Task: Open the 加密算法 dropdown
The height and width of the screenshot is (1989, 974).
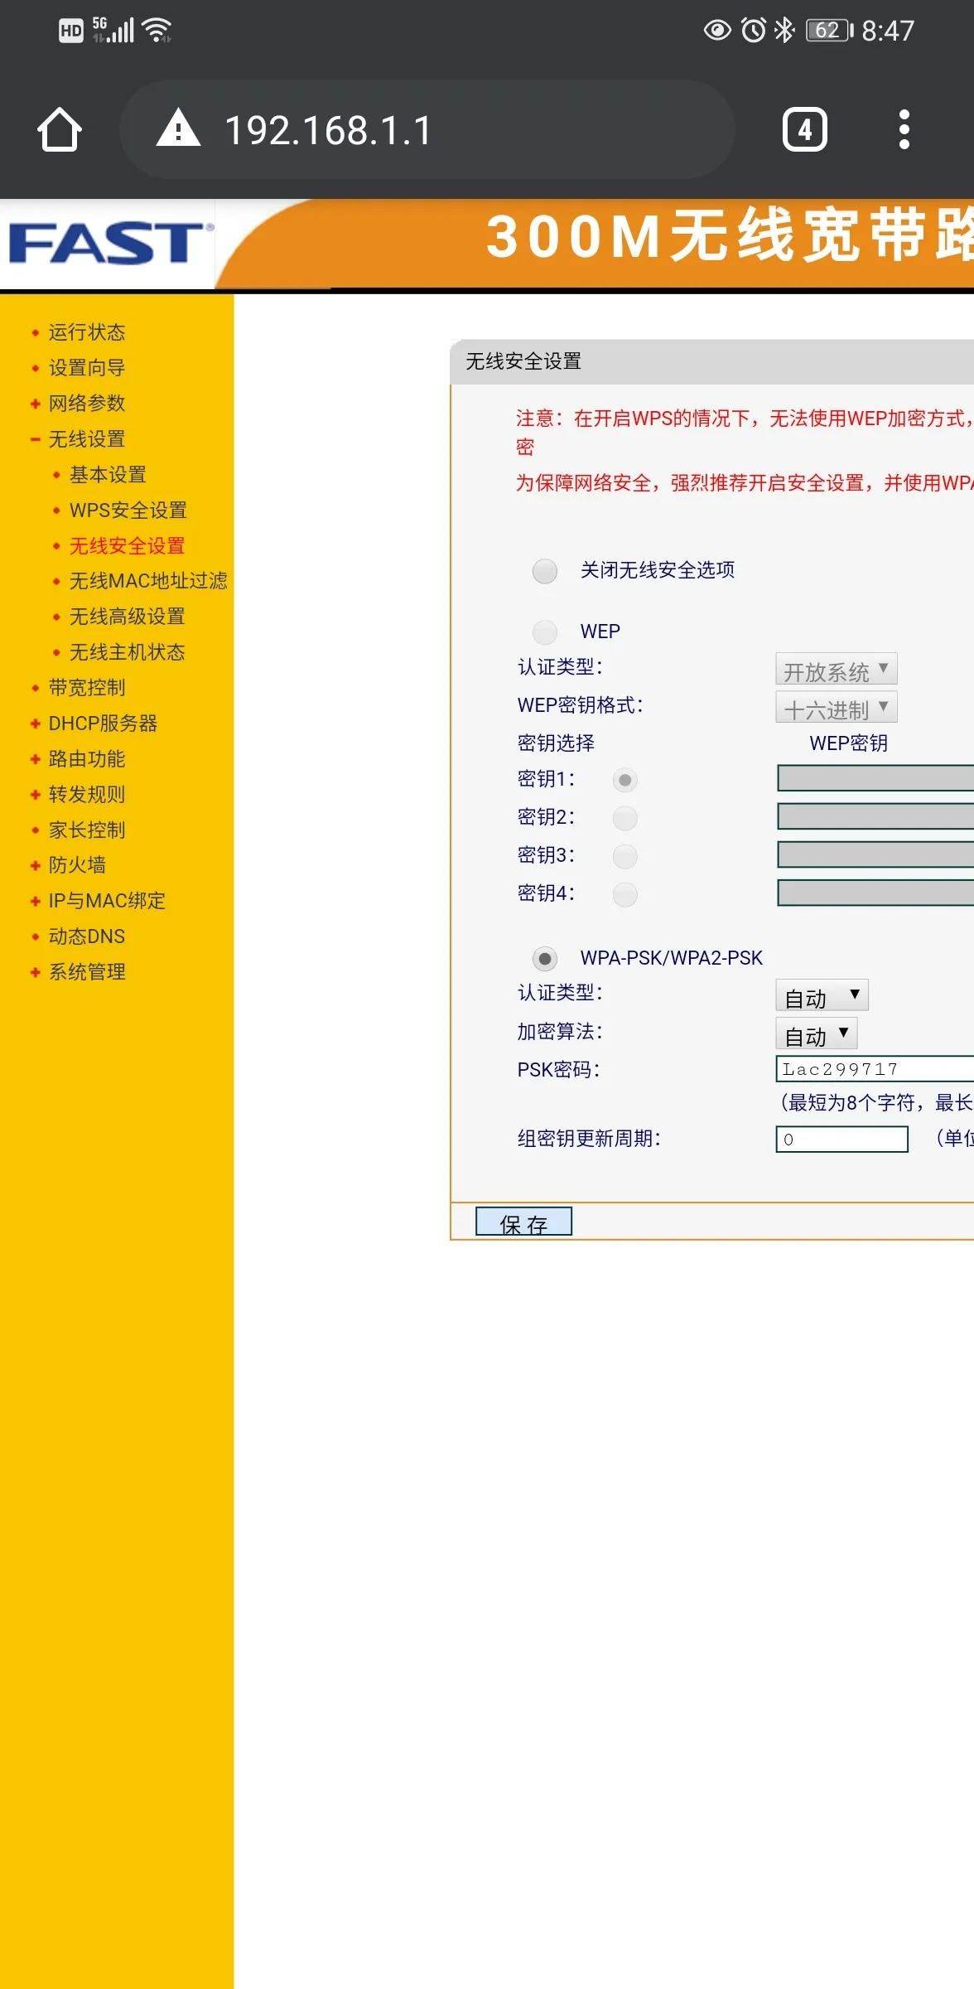Action: click(816, 1034)
